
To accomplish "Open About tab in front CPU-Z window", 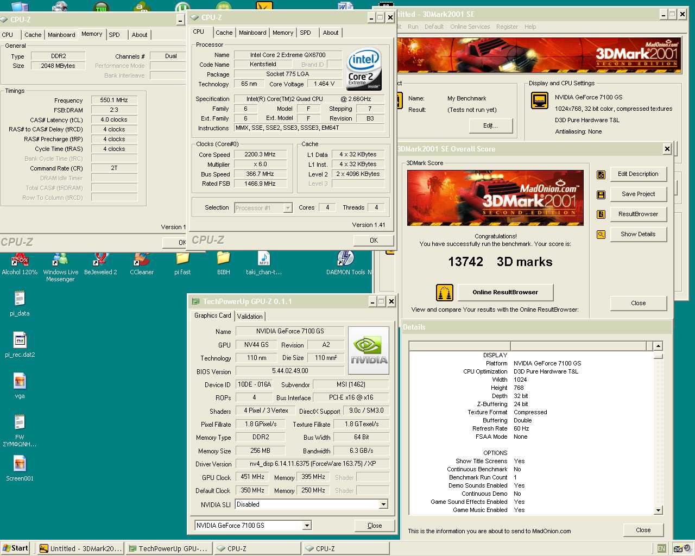I will [331, 33].
